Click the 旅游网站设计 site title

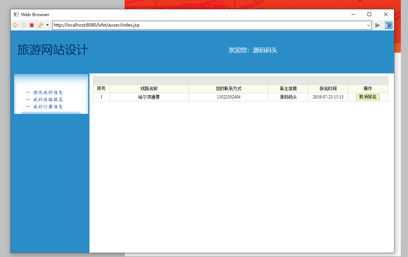pyautogui.click(x=53, y=50)
